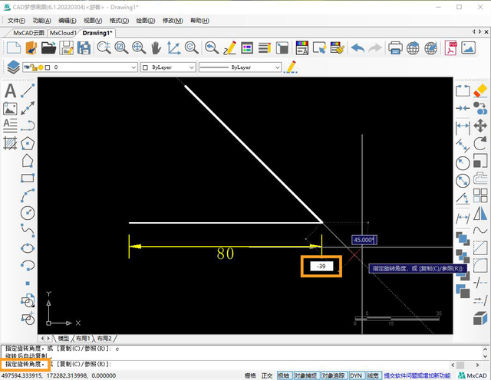
Task: Select the circle drawing tool
Action: point(28,213)
